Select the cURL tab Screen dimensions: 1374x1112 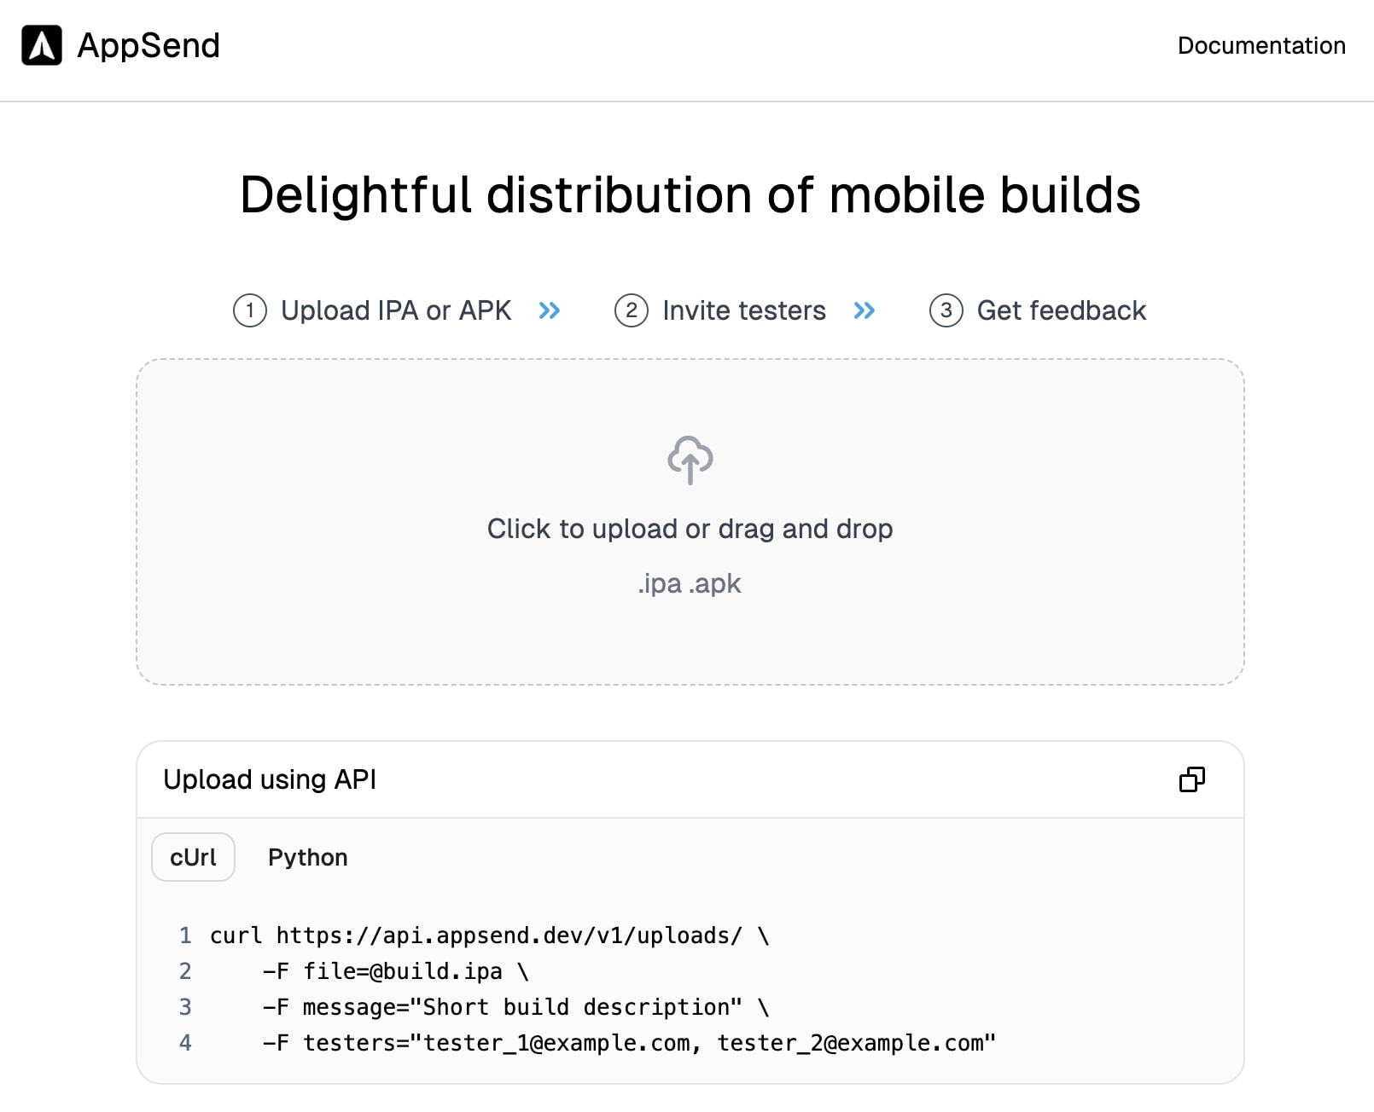(193, 857)
